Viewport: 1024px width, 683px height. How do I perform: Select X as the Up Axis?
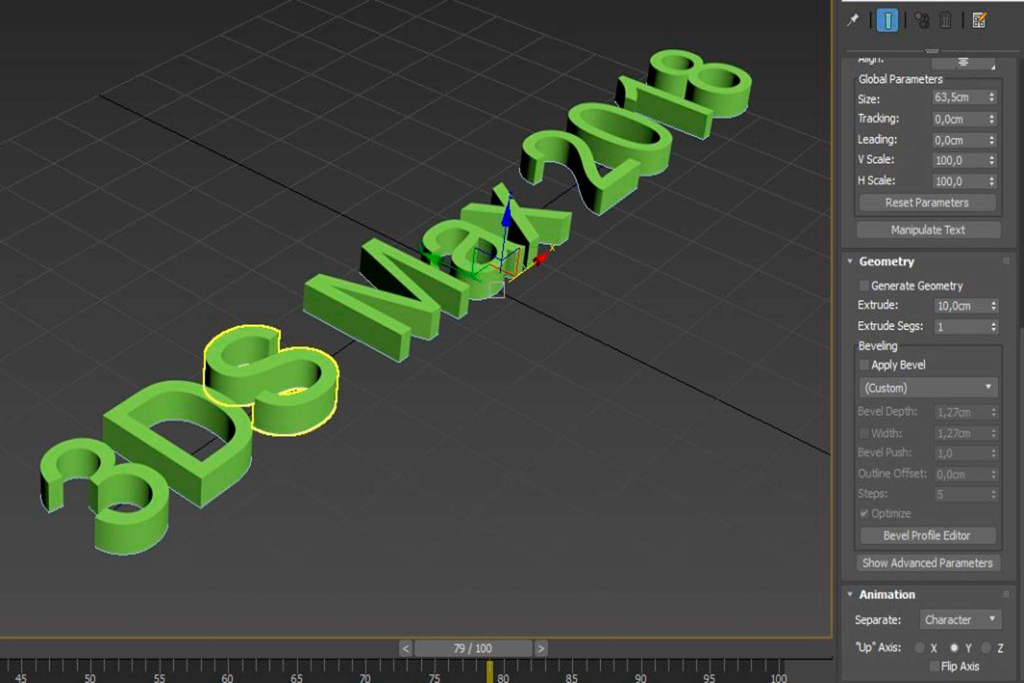click(920, 648)
